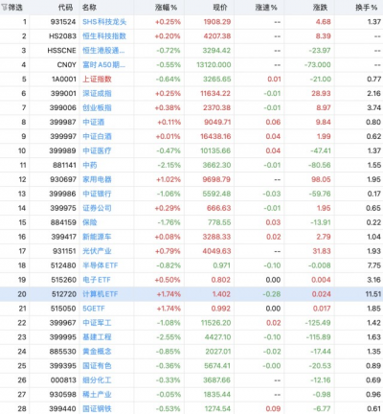Click code HSSCNE cell
This screenshot has width=383, height=414.
(62, 51)
